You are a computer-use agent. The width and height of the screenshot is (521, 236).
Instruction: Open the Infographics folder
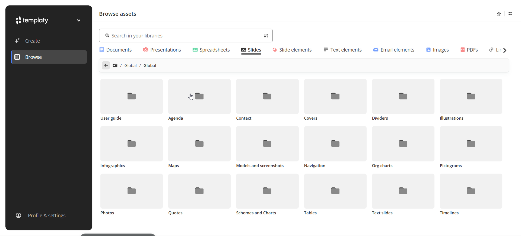(x=132, y=147)
